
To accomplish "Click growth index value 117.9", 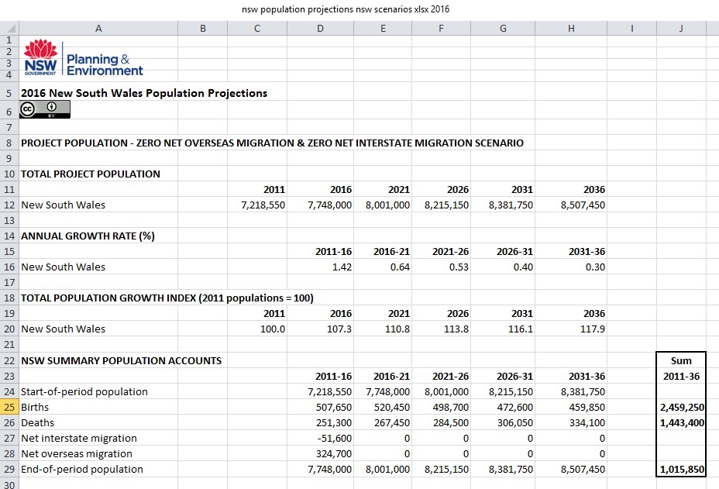I will coord(593,329).
